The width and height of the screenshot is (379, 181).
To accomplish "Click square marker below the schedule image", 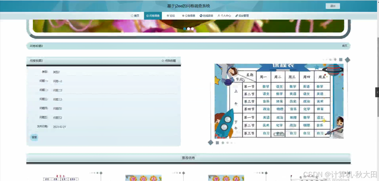I will (217, 143).
